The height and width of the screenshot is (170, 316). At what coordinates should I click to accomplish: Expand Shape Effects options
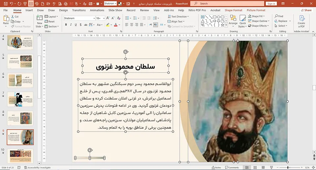(258, 26)
